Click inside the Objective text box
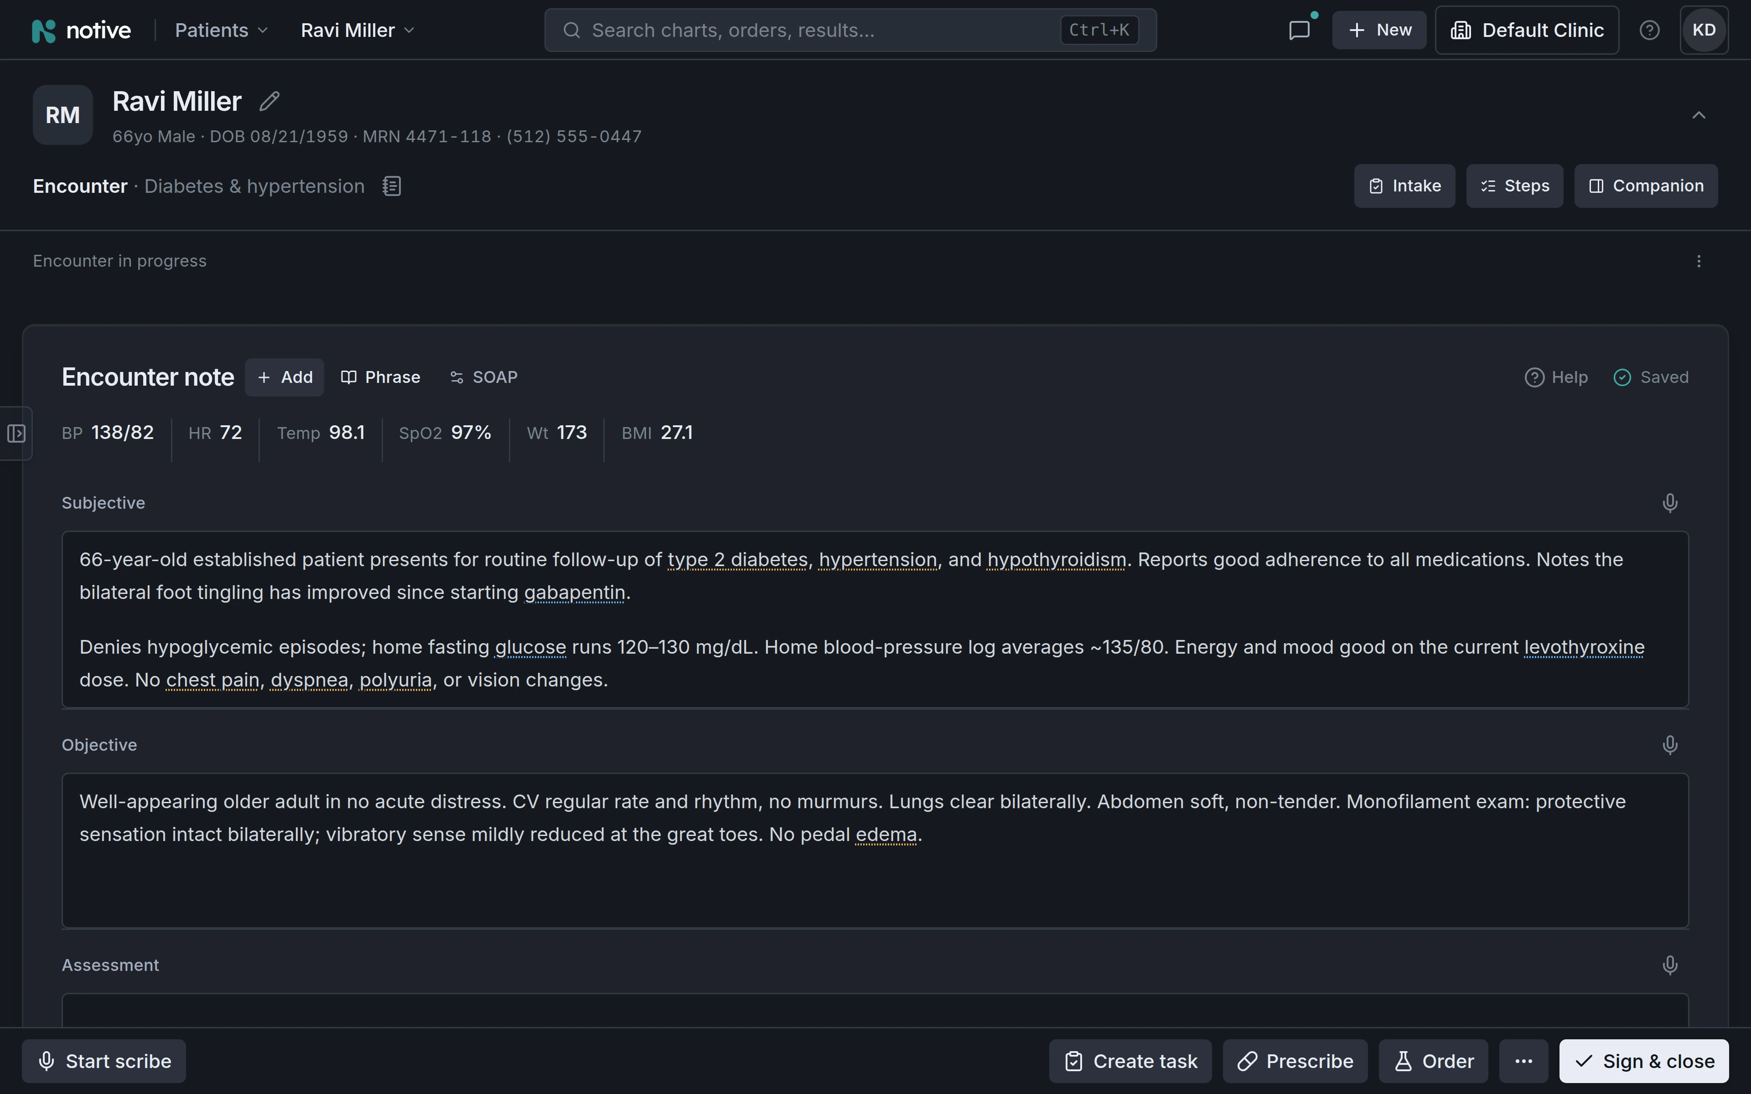 click(x=875, y=850)
